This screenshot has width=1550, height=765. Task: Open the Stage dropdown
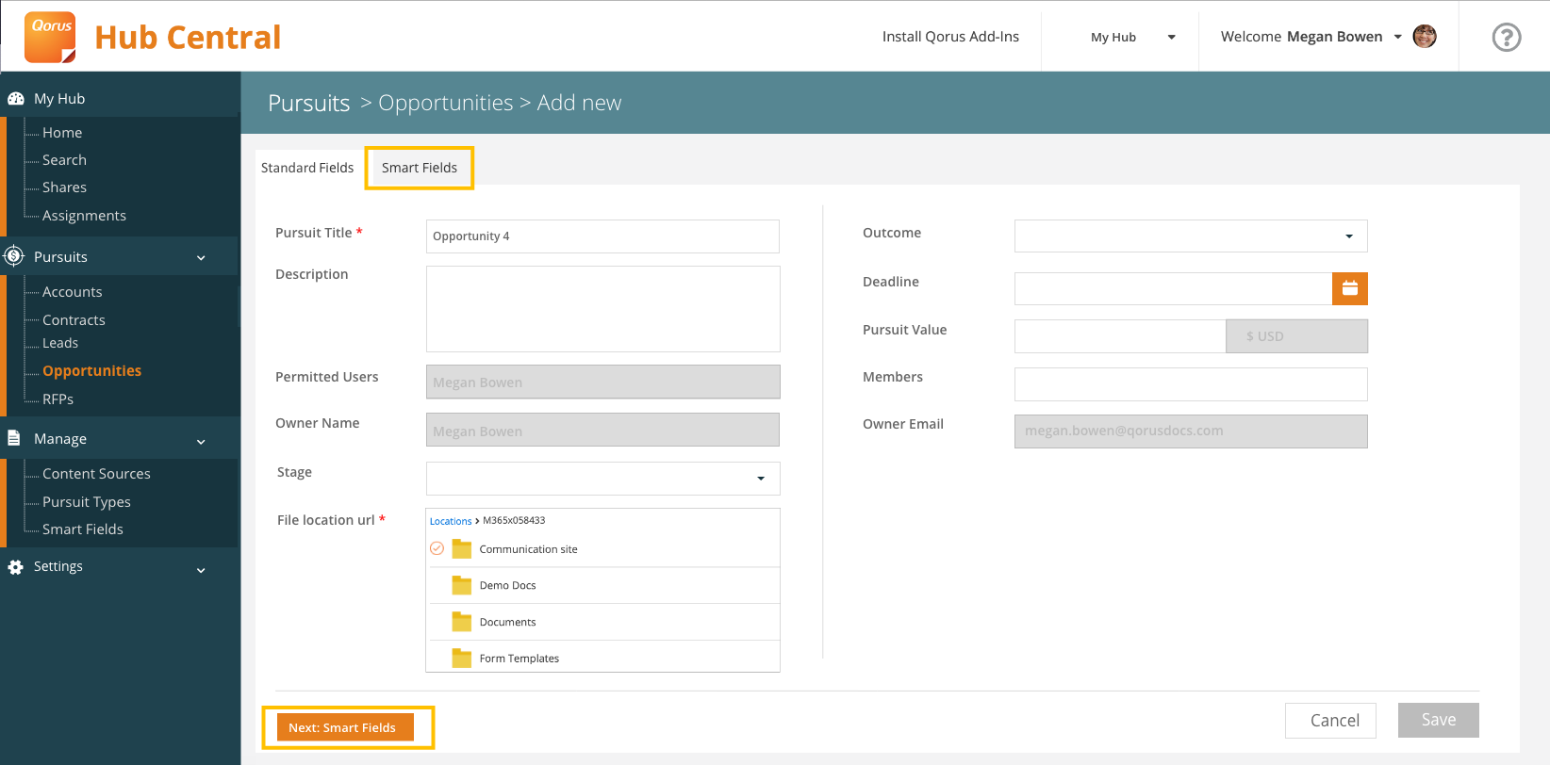click(x=603, y=479)
